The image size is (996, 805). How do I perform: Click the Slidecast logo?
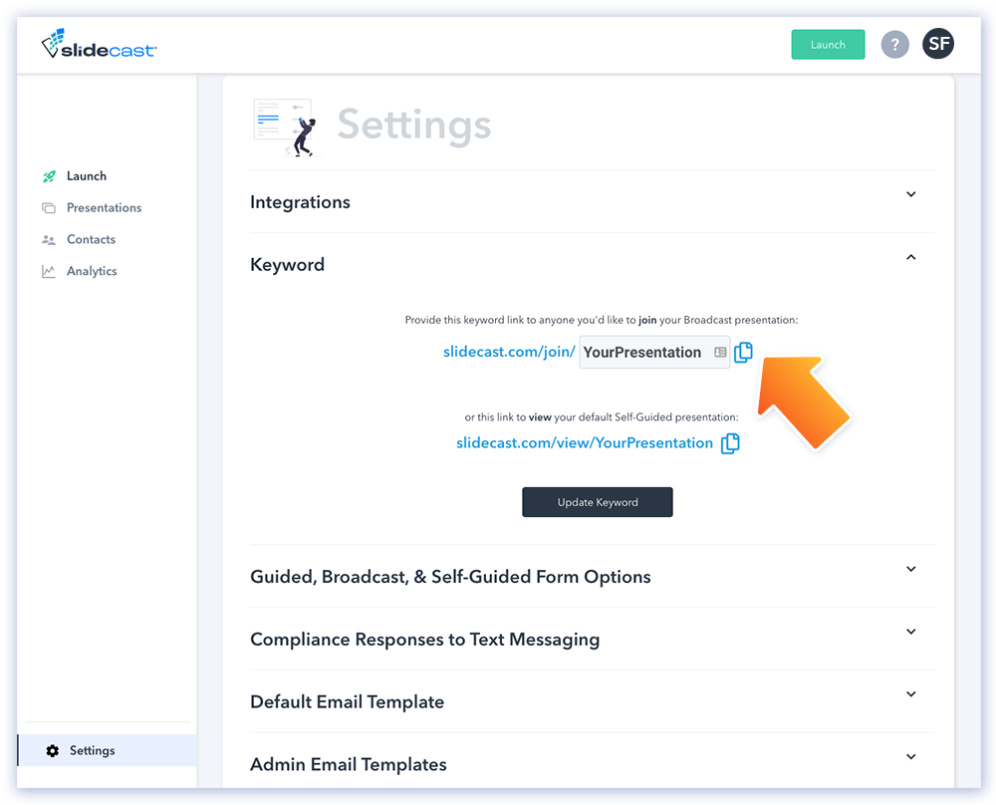[99, 44]
